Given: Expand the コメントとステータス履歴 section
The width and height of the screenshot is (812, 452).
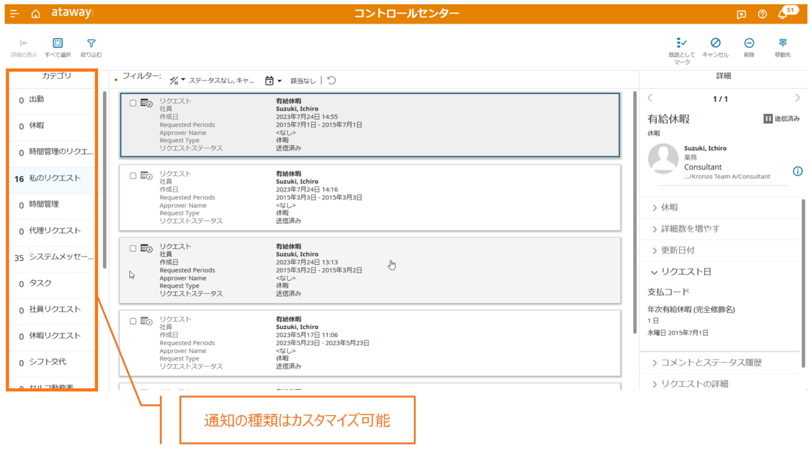Looking at the screenshot, I should point(711,362).
